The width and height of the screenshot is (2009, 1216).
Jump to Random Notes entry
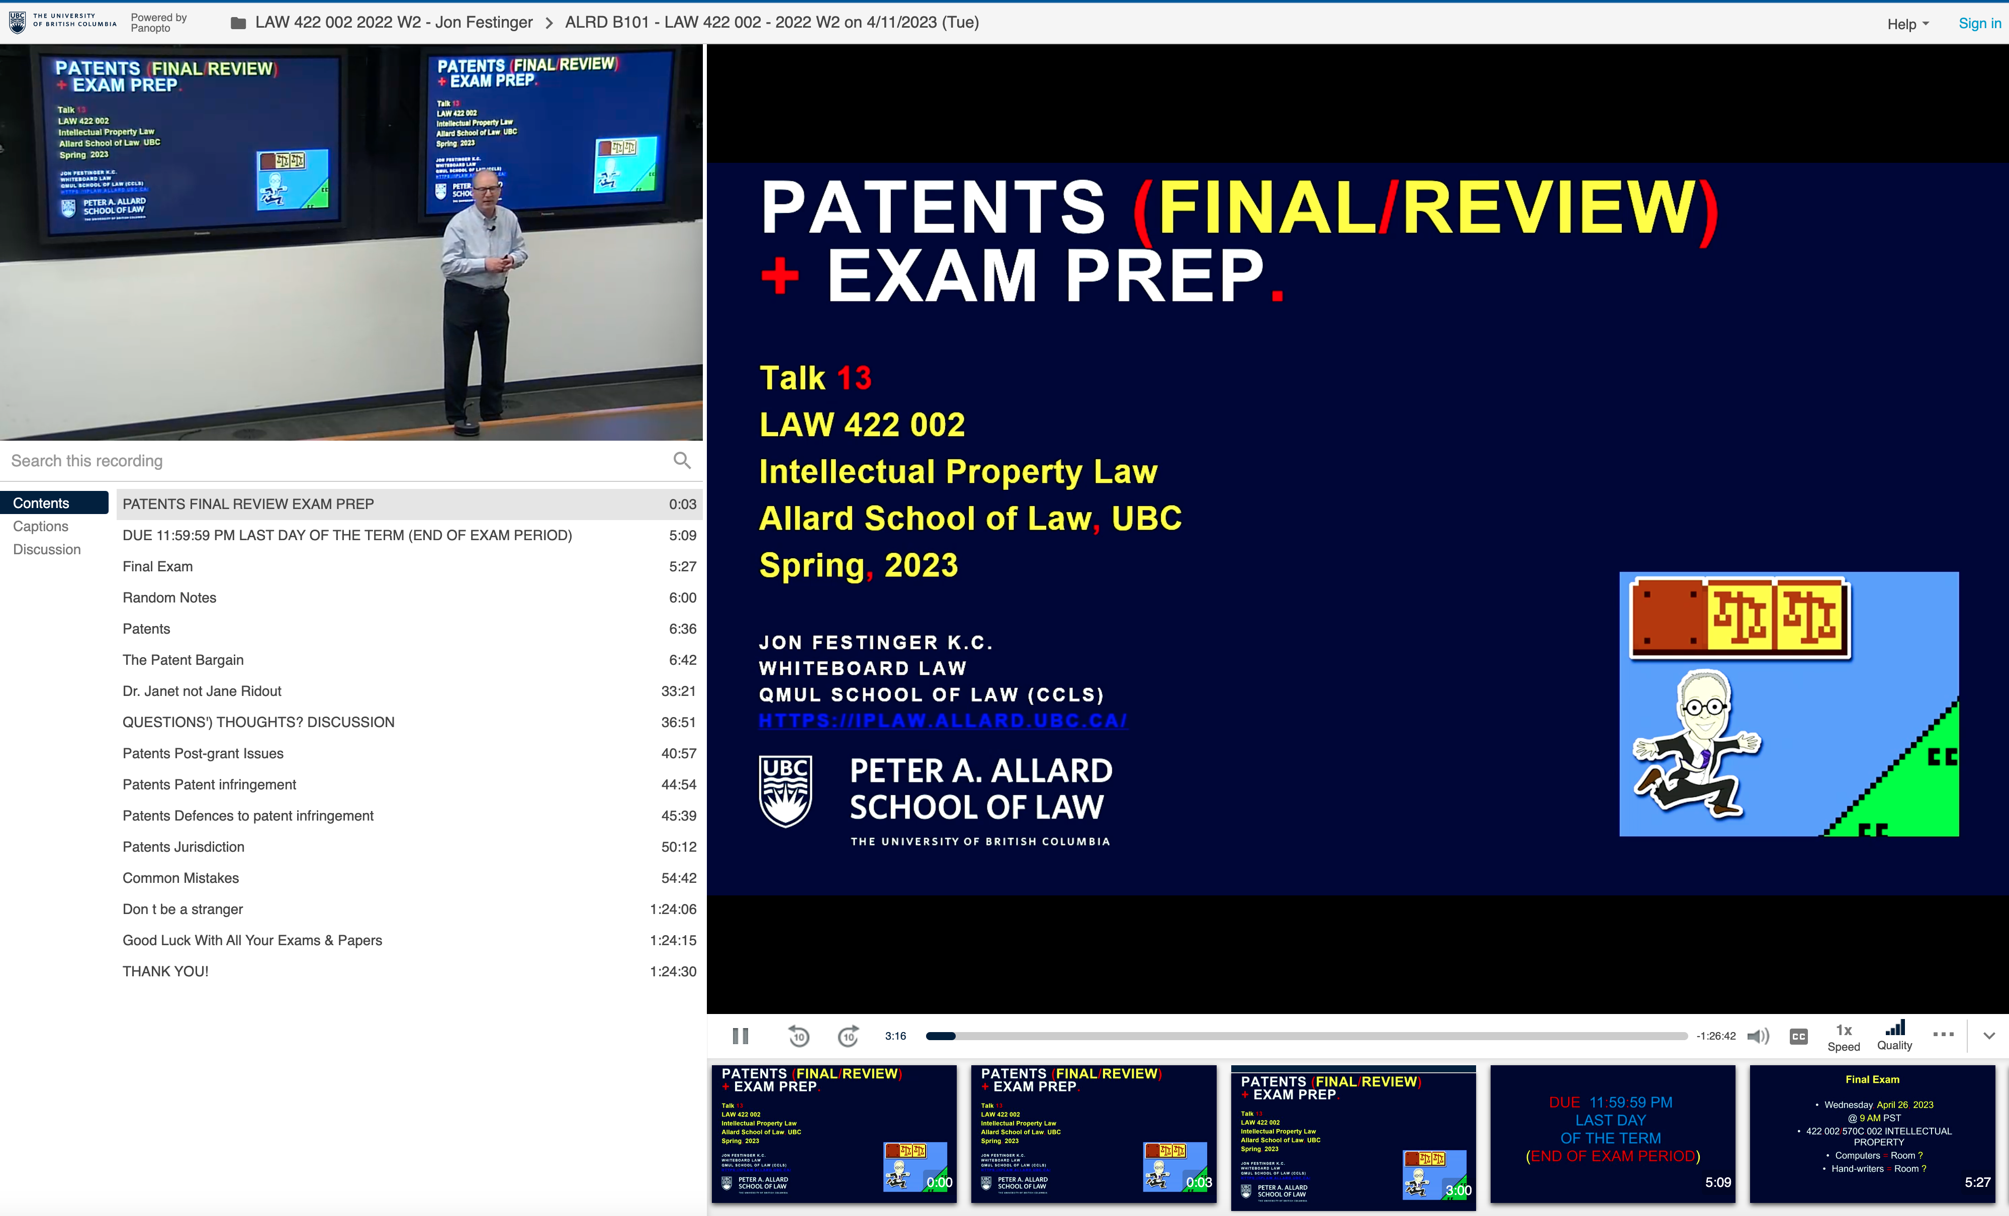pos(409,597)
